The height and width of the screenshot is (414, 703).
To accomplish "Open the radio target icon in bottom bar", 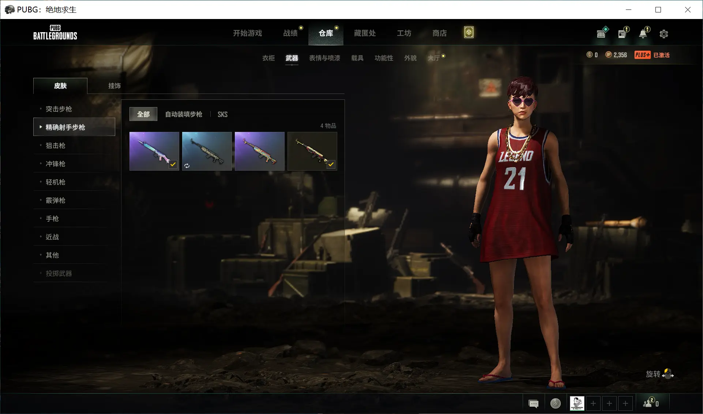I will pyautogui.click(x=555, y=403).
